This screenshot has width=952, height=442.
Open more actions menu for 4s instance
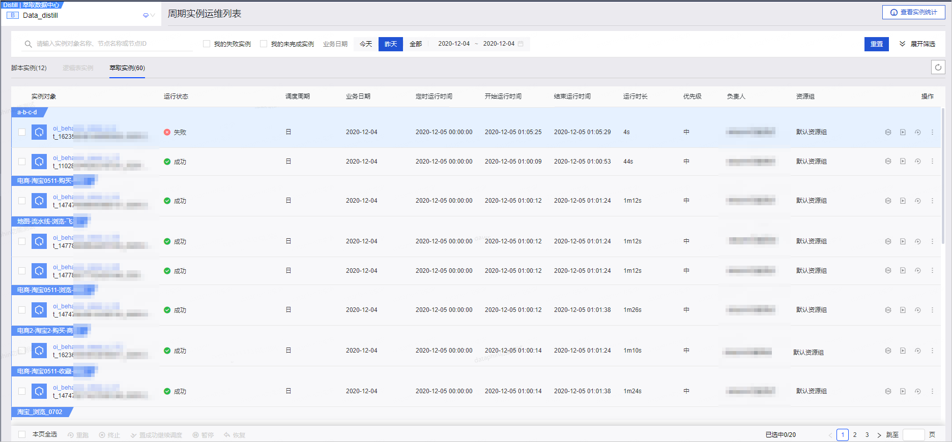[932, 132]
